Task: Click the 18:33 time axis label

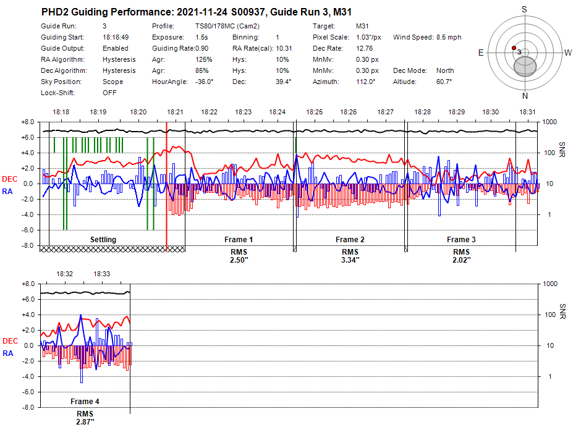Action: (101, 274)
